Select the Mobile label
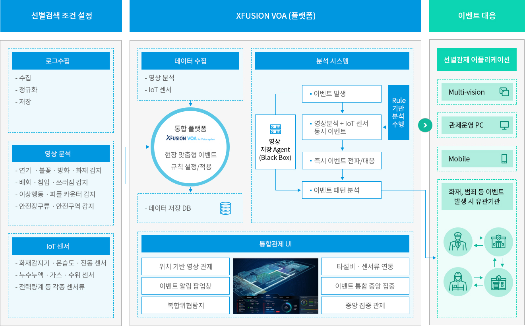 tap(459, 159)
